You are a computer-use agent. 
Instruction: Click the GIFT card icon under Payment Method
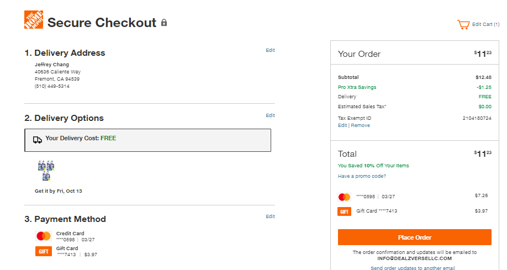[x=44, y=251]
